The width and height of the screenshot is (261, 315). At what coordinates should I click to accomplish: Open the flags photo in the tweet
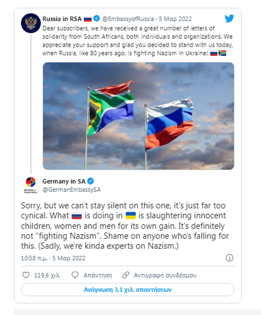tap(138, 116)
